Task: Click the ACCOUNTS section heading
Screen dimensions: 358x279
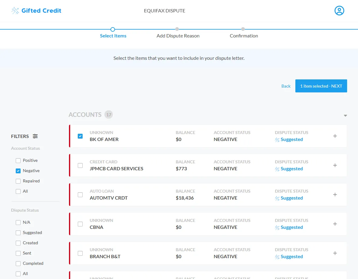Action: (x=85, y=114)
